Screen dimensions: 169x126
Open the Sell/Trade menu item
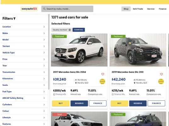point(138,9)
